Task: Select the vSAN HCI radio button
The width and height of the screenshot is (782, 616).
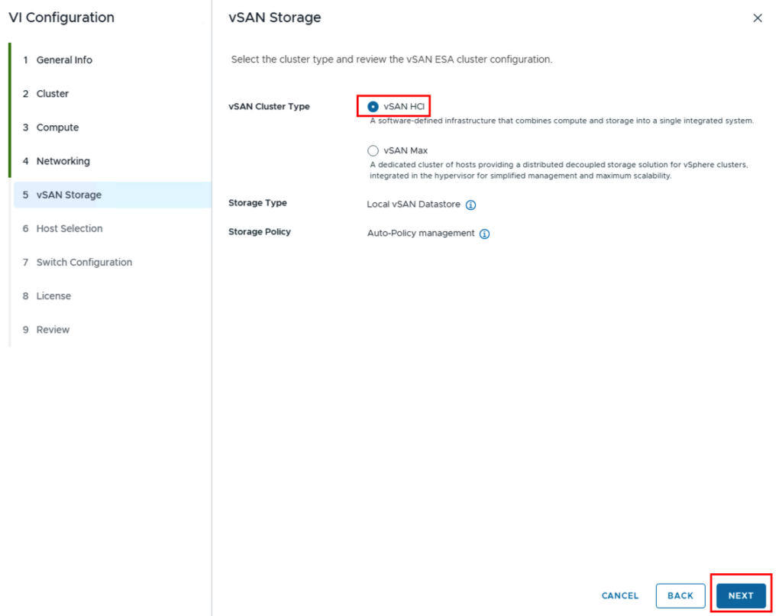Action: [373, 107]
